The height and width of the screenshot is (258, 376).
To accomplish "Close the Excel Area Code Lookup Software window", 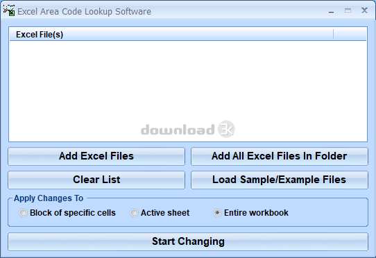I will point(364,10).
